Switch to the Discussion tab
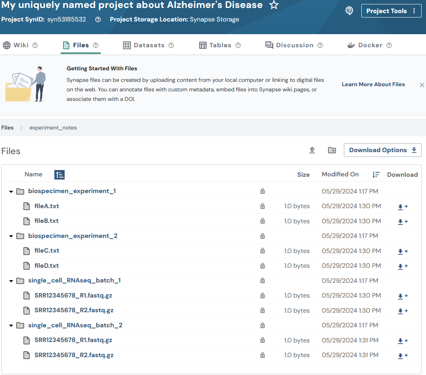426x375 pixels. point(294,45)
